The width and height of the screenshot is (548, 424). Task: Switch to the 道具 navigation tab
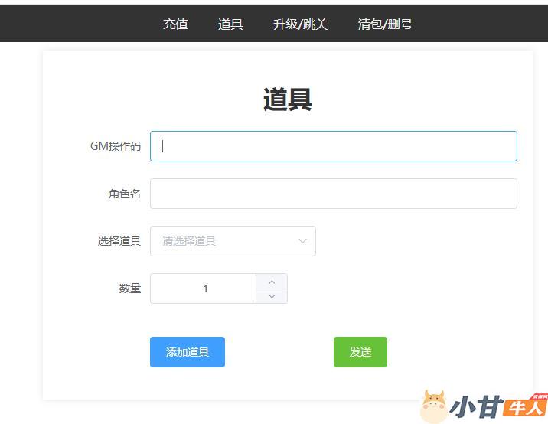[230, 24]
